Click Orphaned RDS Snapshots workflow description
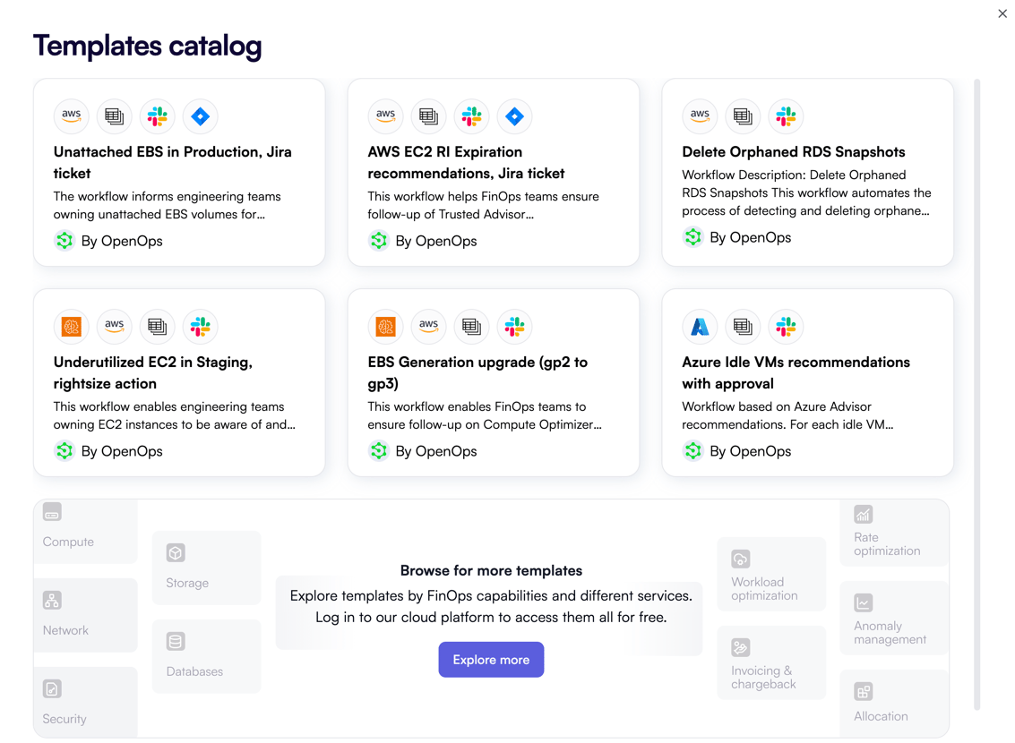The image size is (1015, 743). [x=806, y=192]
